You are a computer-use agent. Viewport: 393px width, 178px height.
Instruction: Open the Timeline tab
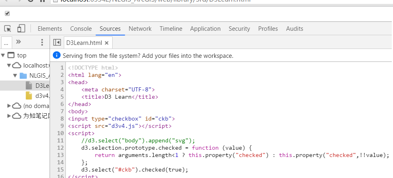171,29
